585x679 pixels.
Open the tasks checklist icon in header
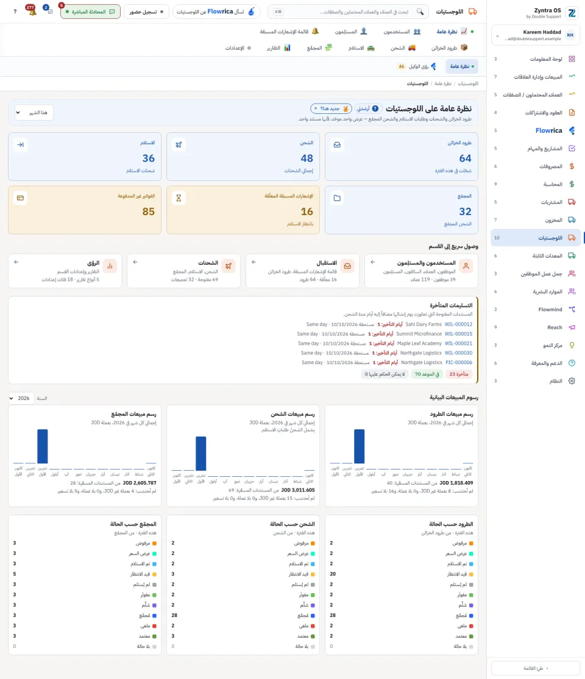(x=49, y=10)
